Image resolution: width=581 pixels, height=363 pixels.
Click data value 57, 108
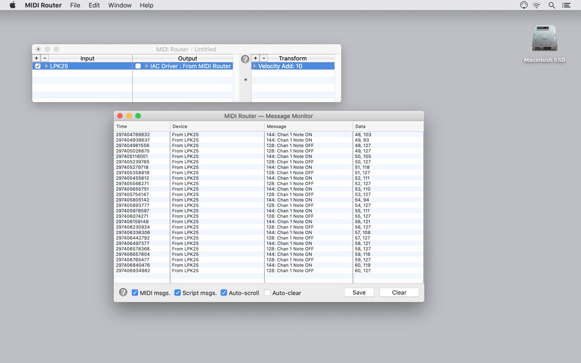363,232
